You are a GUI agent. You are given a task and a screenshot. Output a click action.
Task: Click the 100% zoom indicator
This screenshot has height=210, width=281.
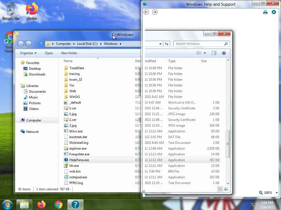[x=266, y=193]
